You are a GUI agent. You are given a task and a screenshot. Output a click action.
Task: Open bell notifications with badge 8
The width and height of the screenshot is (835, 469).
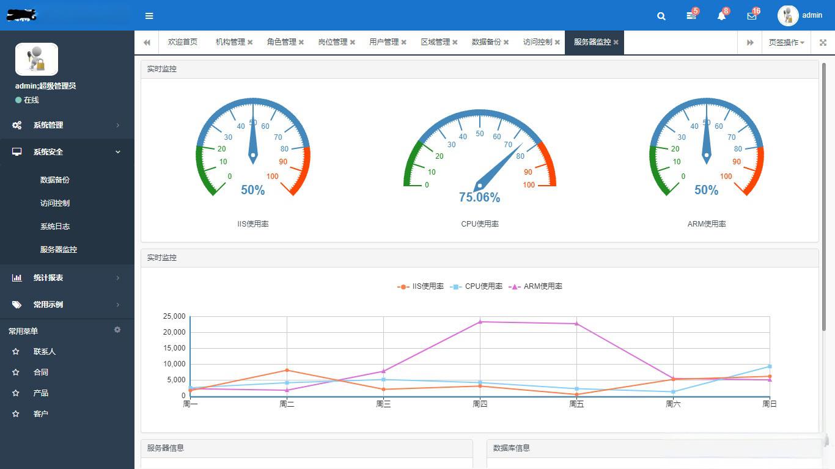point(722,15)
